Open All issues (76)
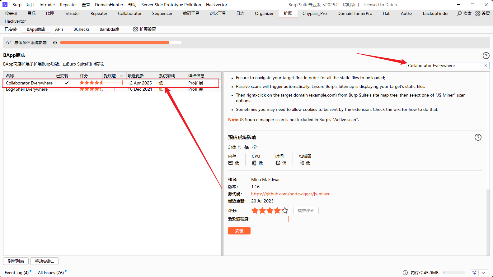Viewport: 493px width, 277px height. [51, 273]
